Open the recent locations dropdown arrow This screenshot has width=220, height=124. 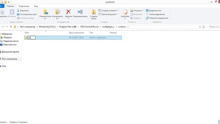click(x=7, y=27)
